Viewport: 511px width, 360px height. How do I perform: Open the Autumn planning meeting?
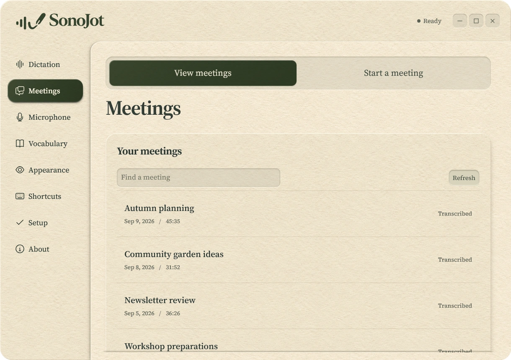[x=298, y=214]
